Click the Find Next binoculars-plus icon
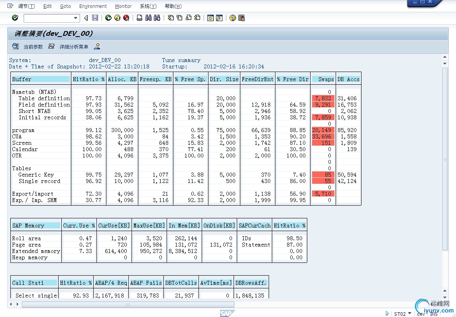 157,18
